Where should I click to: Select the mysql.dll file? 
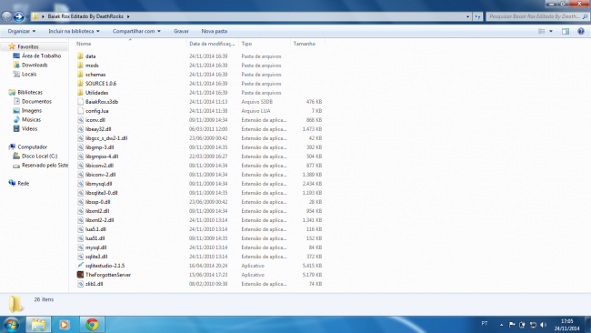pos(96,247)
